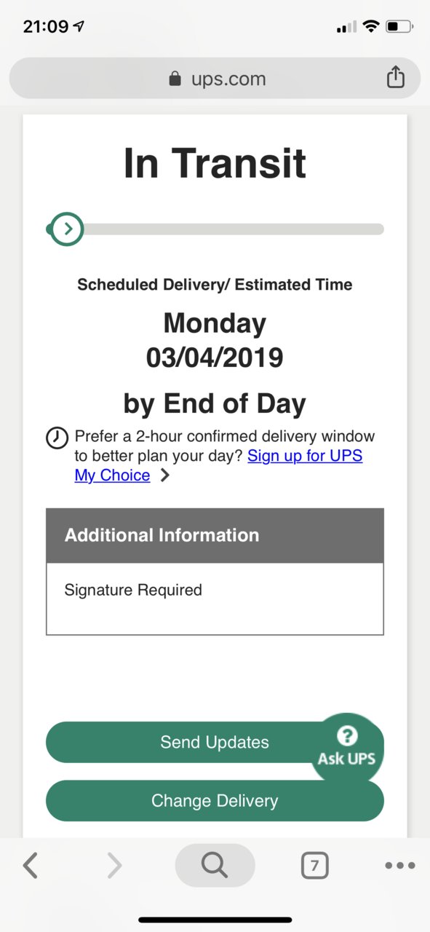Tap the Signature Required entry

click(133, 590)
